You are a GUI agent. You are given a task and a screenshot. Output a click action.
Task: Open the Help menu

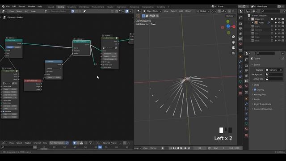point(40,6)
